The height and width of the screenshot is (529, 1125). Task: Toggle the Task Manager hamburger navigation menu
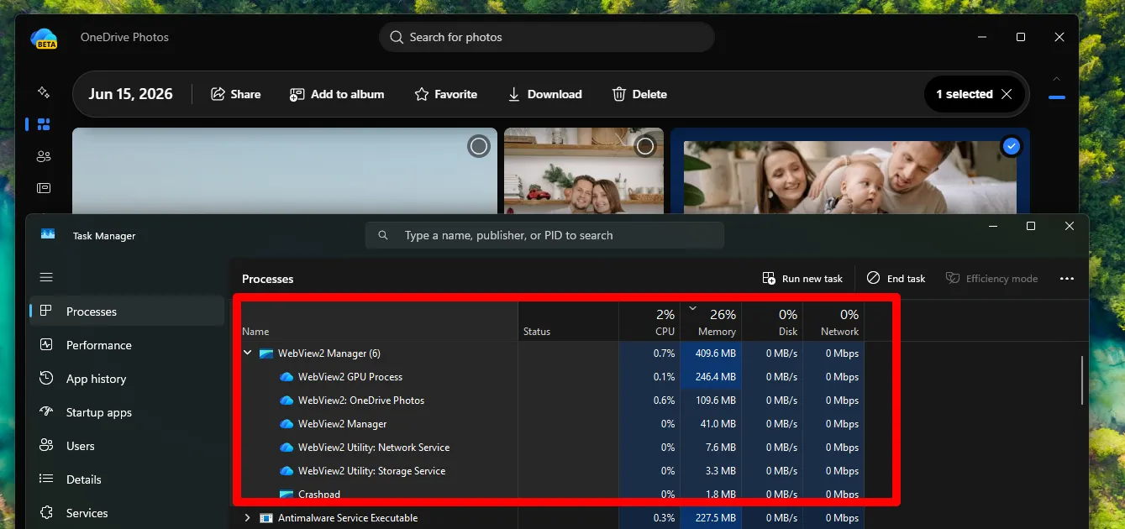(x=46, y=277)
